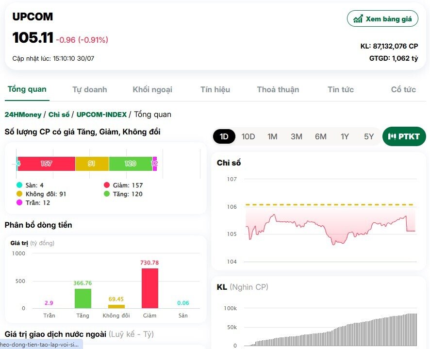Click the red 157 Giảm bar segment
Image resolution: width=430 pixels, height=349 pixels.
click(x=47, y=164)
